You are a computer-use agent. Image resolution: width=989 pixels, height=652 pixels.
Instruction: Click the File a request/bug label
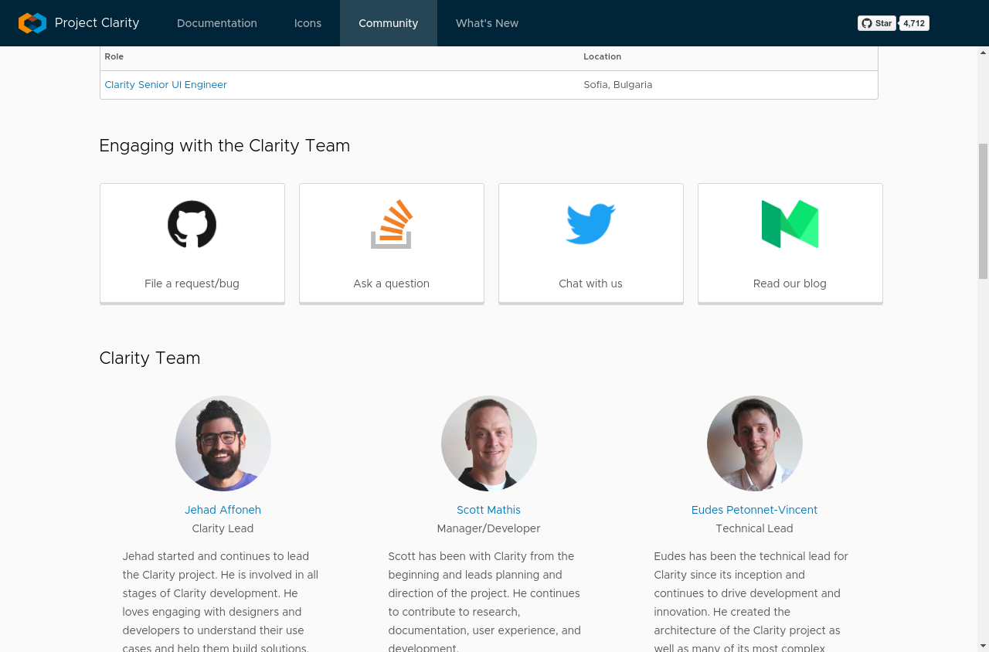click(192, 284)
